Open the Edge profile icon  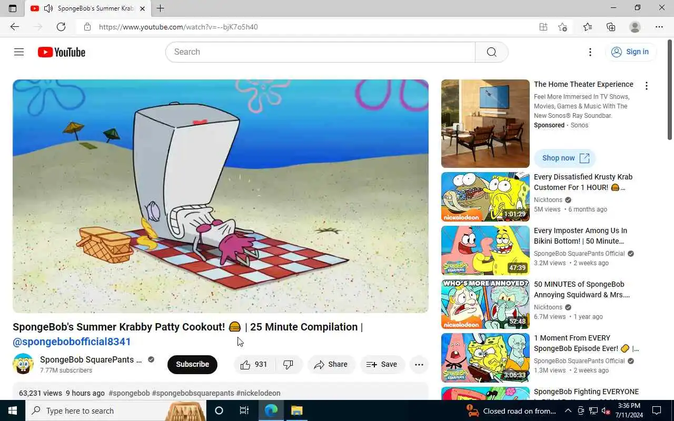coord(635,27)
